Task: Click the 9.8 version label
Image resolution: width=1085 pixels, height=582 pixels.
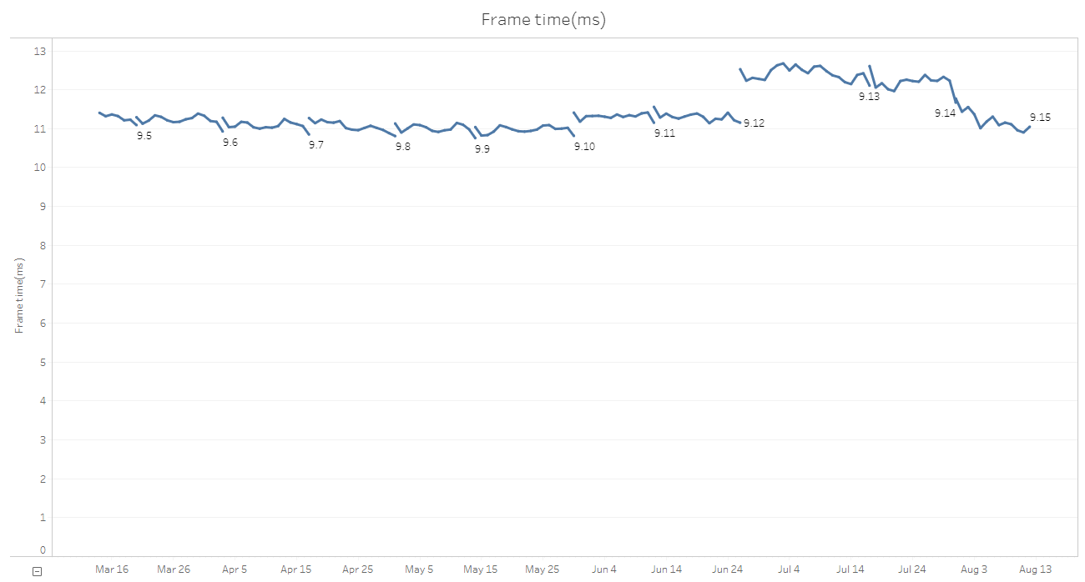Action: pyautogui.click(x=403, y=147)
